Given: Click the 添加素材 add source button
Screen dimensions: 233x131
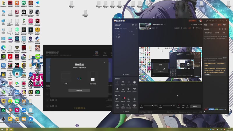Looking at the screenshot, I should tap(126, 75).
